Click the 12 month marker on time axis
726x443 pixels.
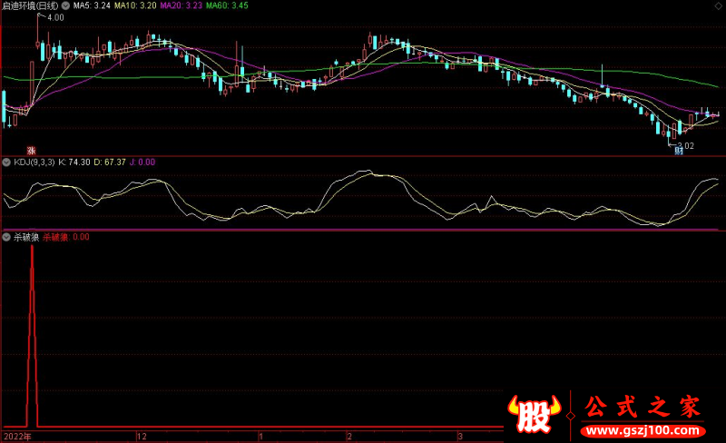click(141, 437)
